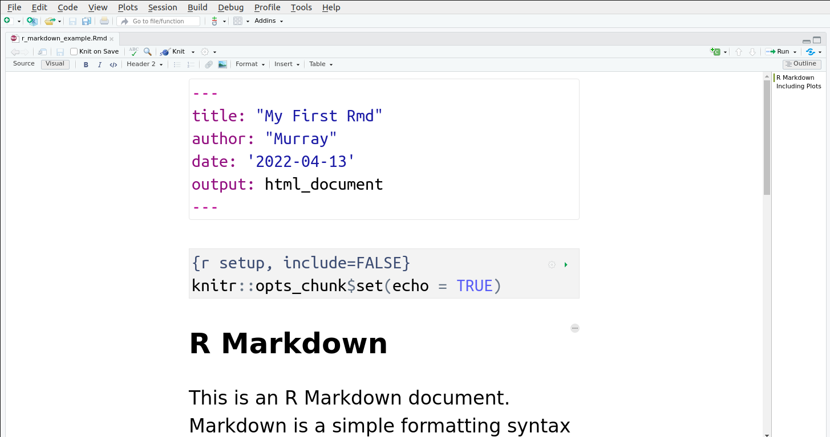Toggle the Outline pane button
This screenshot has width=830, height=437.
(801, 64)
